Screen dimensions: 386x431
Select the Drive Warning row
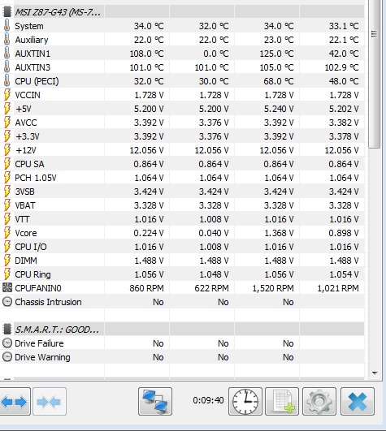pyautogui.click(x=182, y=357)
